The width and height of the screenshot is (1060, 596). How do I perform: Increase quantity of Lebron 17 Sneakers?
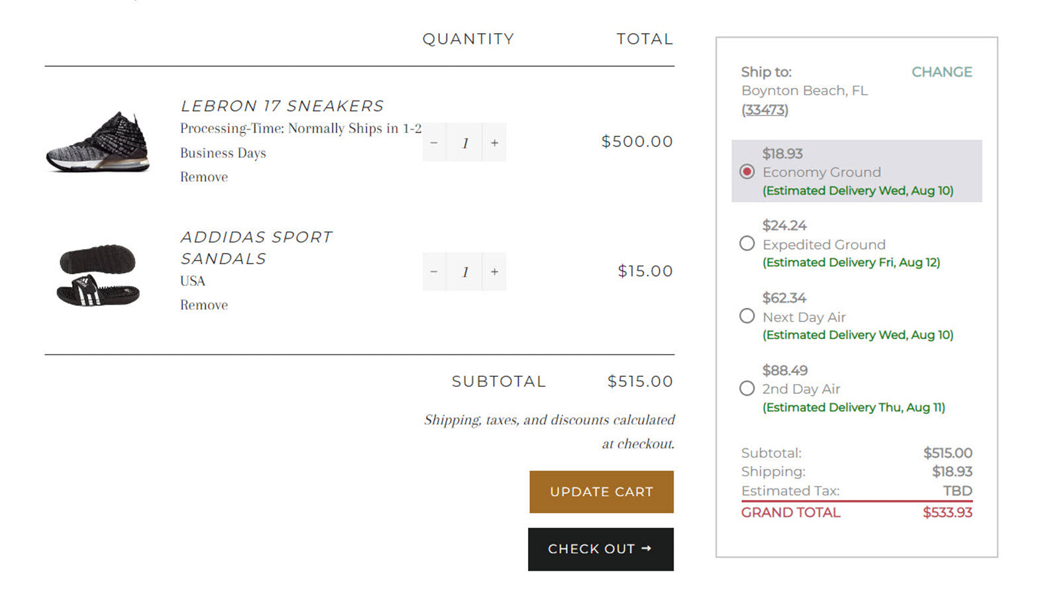494,142
